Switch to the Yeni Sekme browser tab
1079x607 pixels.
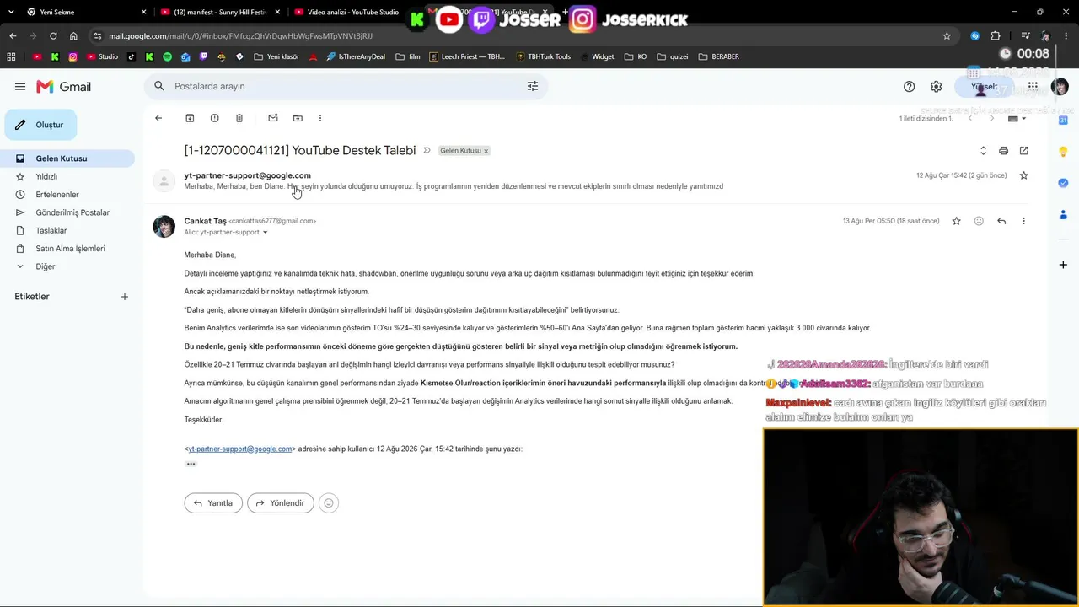click(x=84, y=13)
